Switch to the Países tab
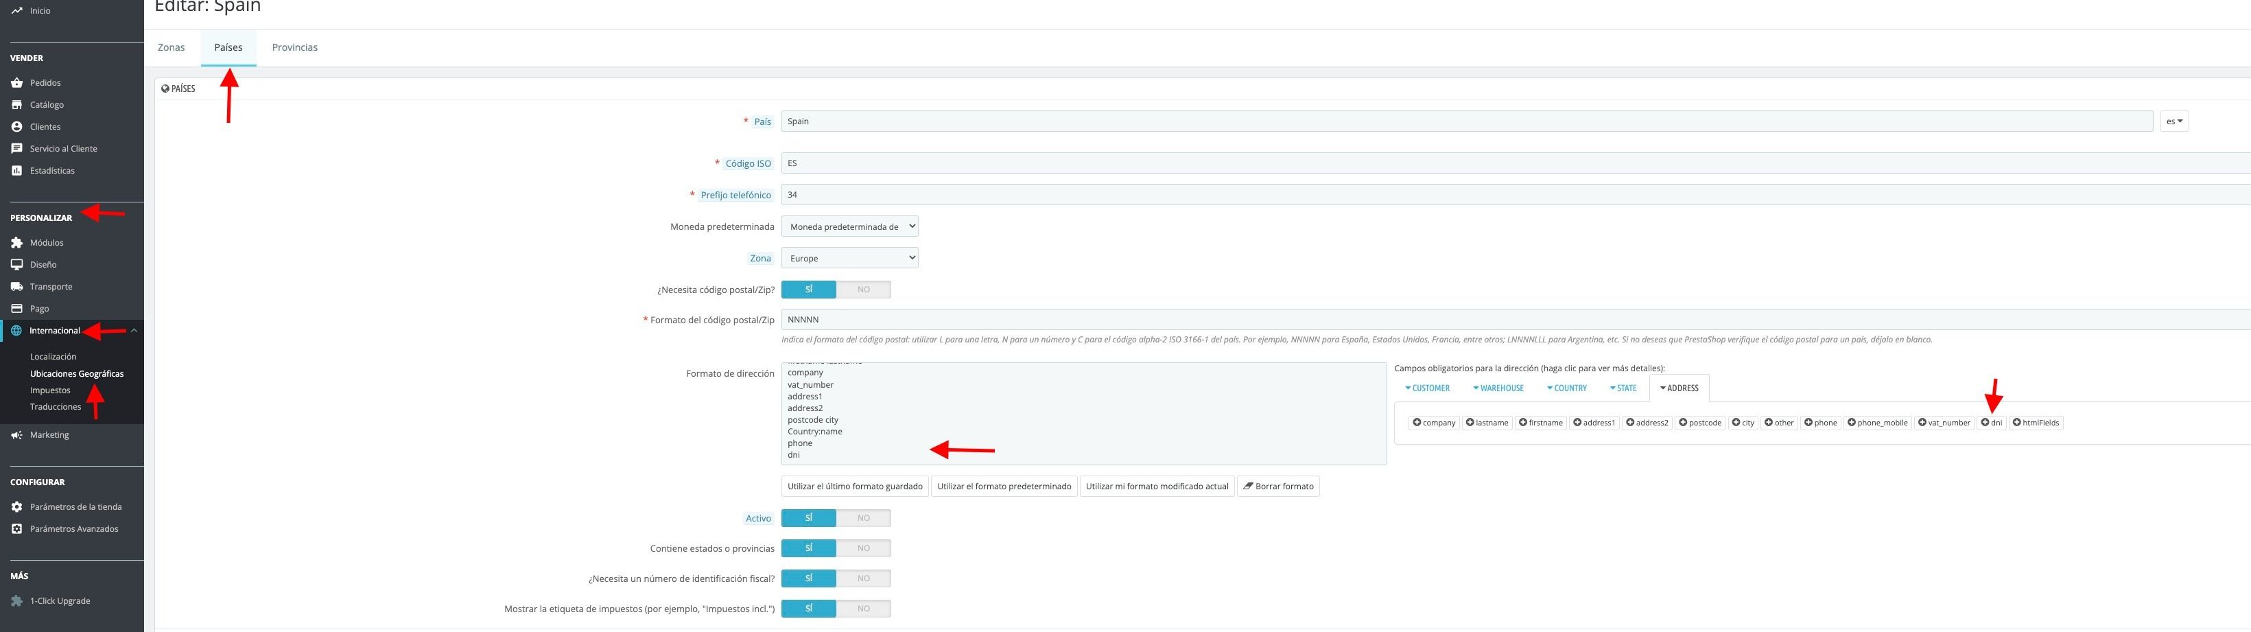This screenshot has width=2251, height=632. point(228,48)
